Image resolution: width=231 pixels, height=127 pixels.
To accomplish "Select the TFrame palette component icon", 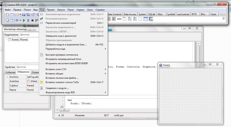I will [x=146, y=19].
